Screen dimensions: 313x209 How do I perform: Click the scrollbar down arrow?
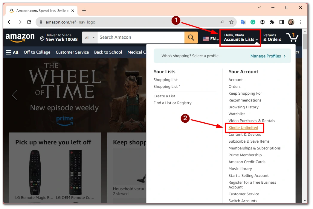pyautogui.click(x=305, y=201)
